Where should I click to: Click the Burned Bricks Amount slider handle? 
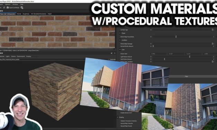(153, 46)
